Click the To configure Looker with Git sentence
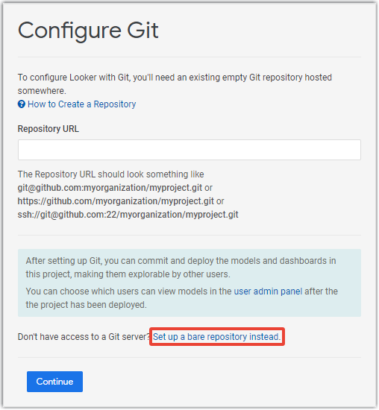Image resolution: width=379 pixels, height=410 pixels. click(175, 84)
